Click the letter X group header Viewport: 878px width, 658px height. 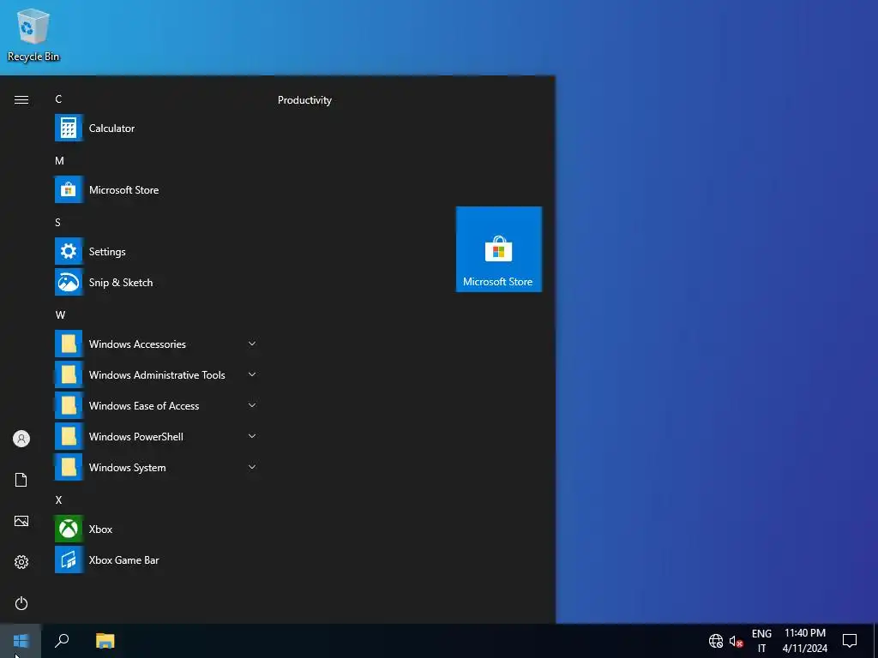(x=58, y=499)
